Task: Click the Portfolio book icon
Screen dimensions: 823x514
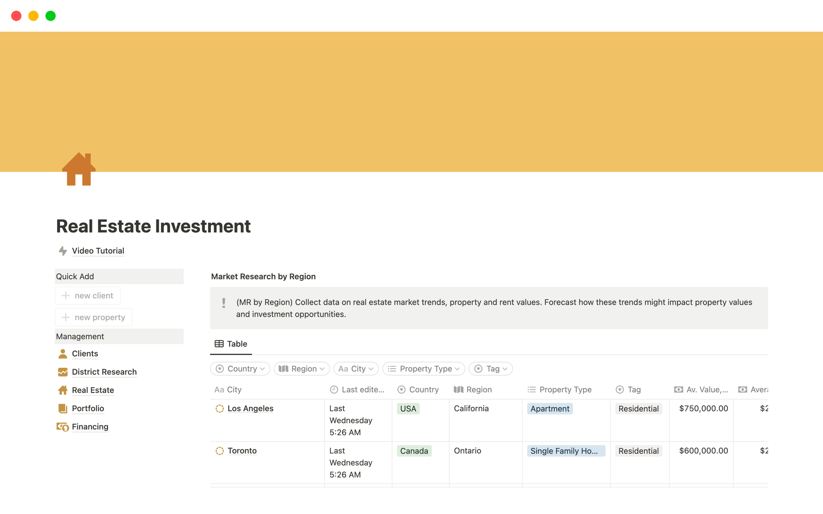Action: pos(63,409)
